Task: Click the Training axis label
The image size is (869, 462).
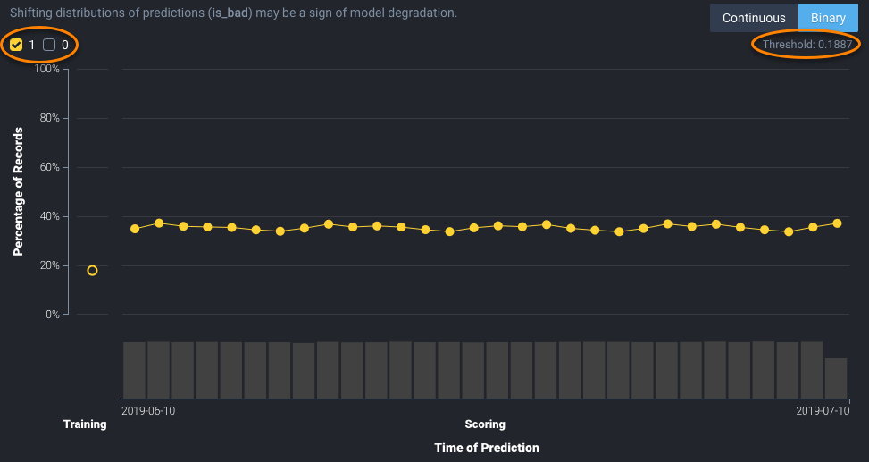Action: [85, 424]
